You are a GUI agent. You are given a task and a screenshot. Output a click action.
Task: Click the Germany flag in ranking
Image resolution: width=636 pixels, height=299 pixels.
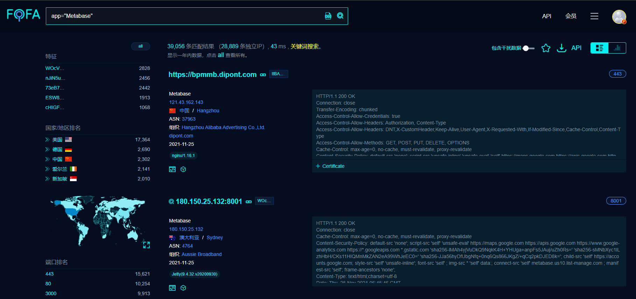tap(69, 149)
